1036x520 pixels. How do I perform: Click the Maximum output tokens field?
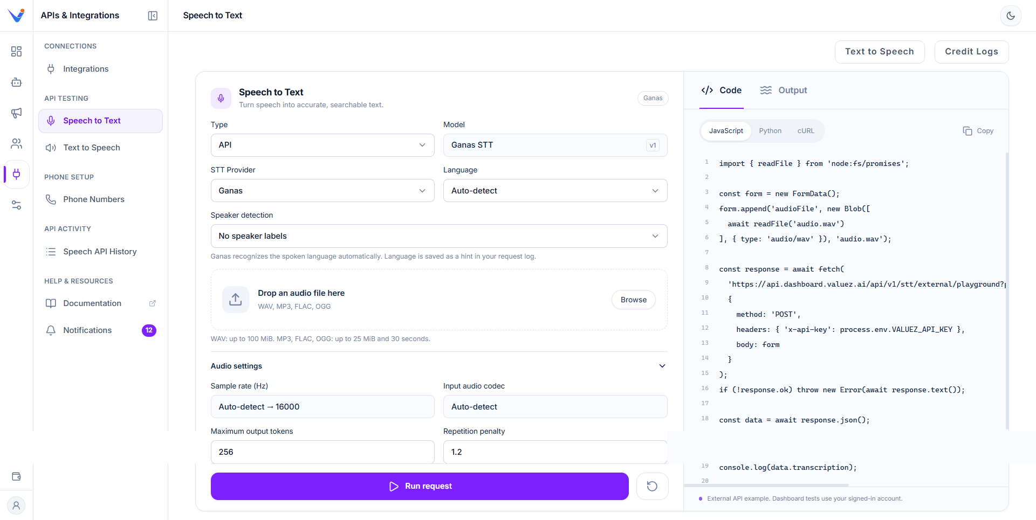[x=323, y=452]
